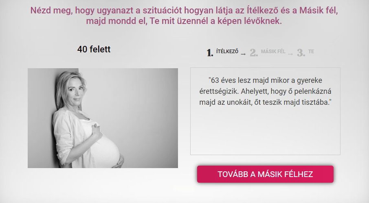Click the quote line 'majd az unokáit'
Image resolution: width=369 pixels, height=203 pixels.
click(265, 102)
